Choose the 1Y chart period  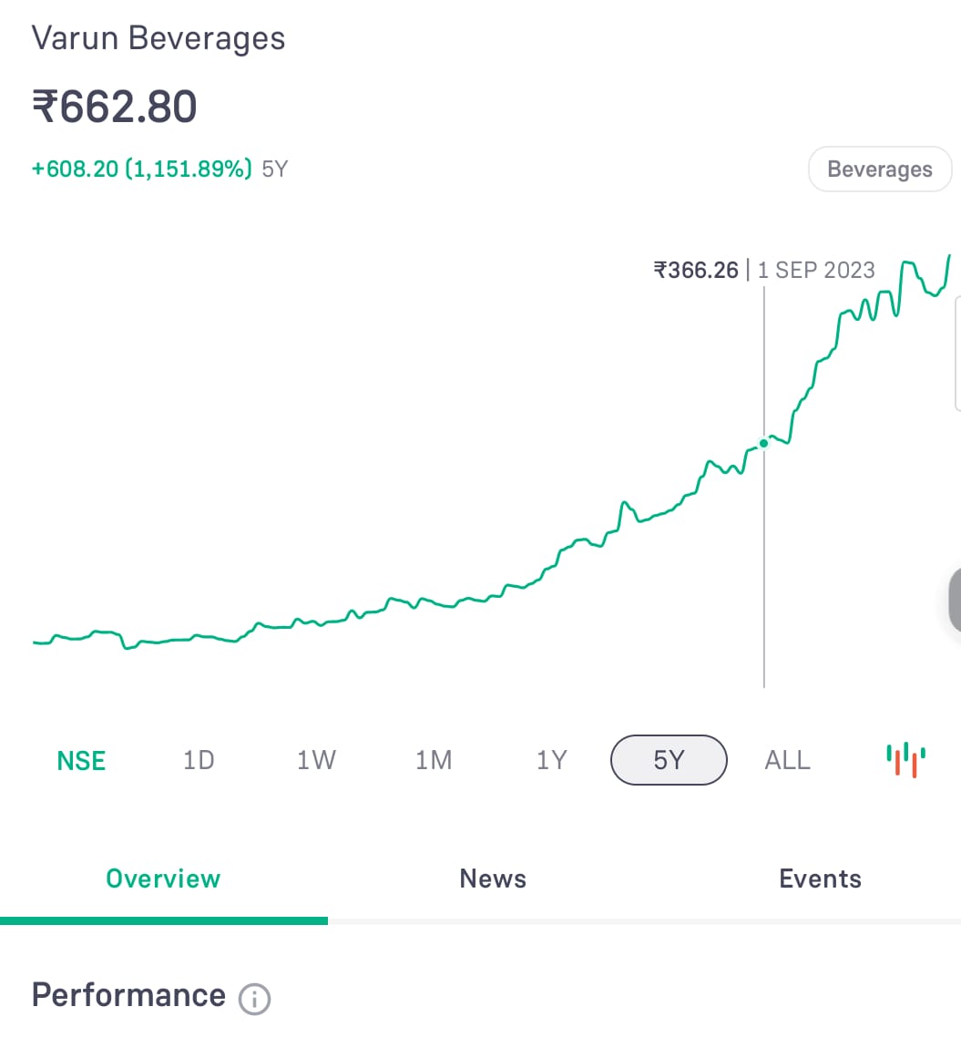(552, 760)
